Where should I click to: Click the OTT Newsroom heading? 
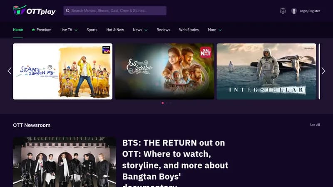pos(32,125)
